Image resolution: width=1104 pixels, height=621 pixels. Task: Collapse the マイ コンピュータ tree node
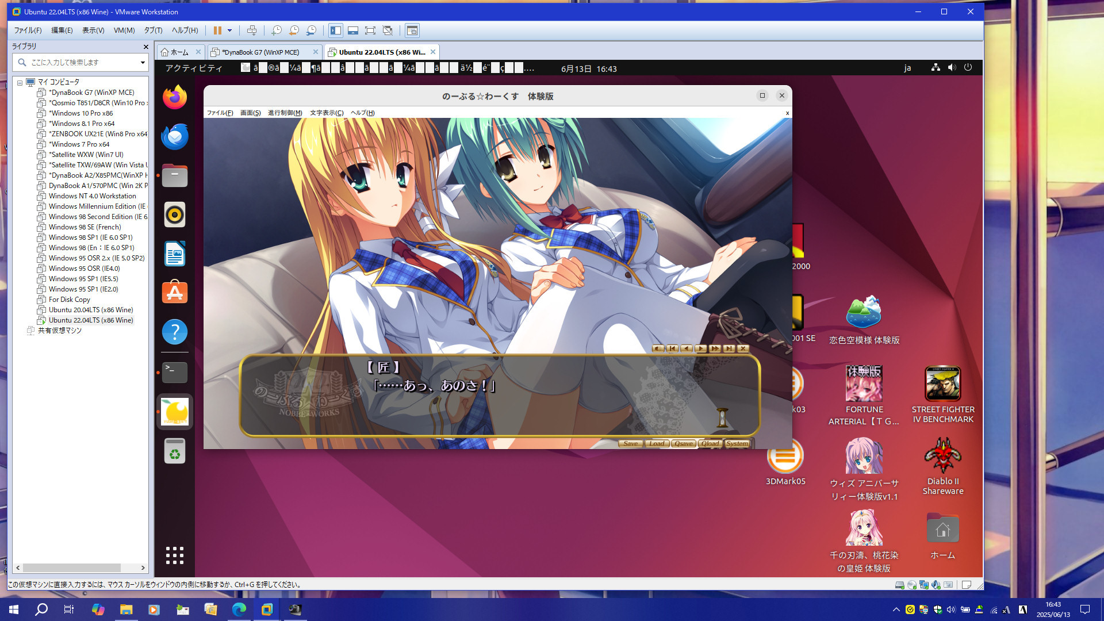(x=20, y=83)
